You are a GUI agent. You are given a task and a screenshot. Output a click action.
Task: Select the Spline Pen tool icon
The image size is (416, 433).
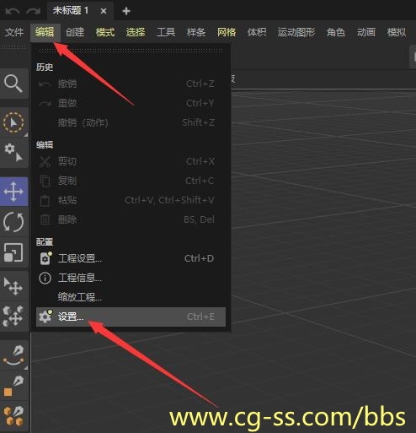[13, 355]
